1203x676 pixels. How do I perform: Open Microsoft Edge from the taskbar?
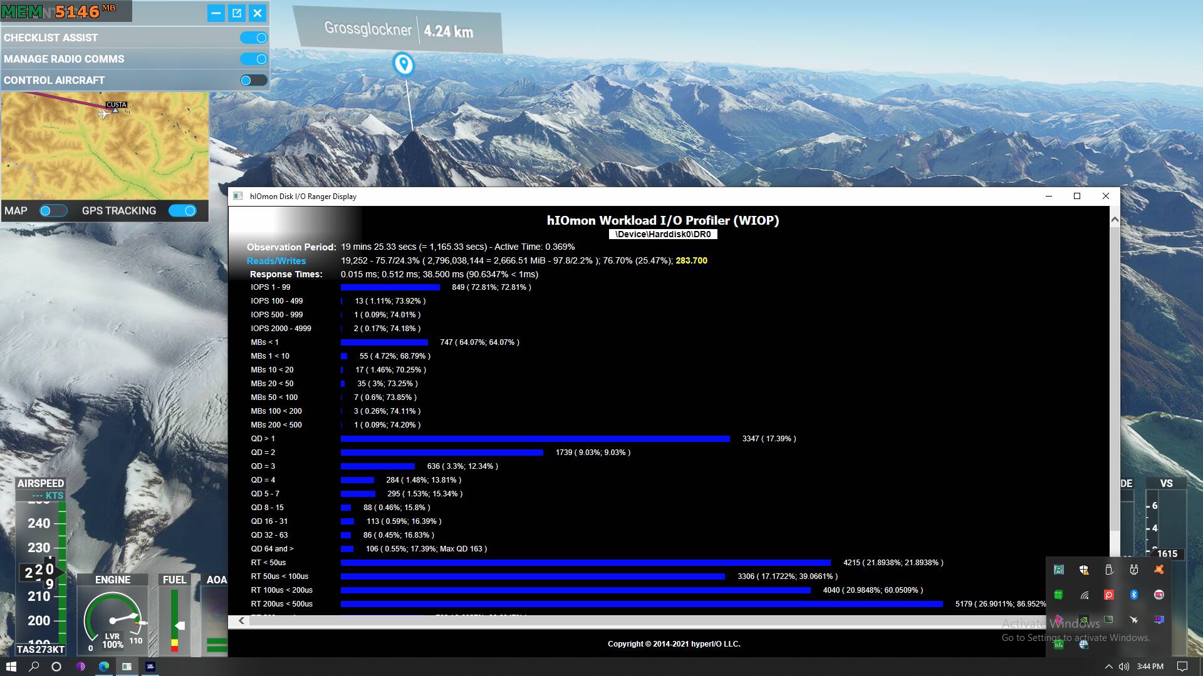click(103, 667)
